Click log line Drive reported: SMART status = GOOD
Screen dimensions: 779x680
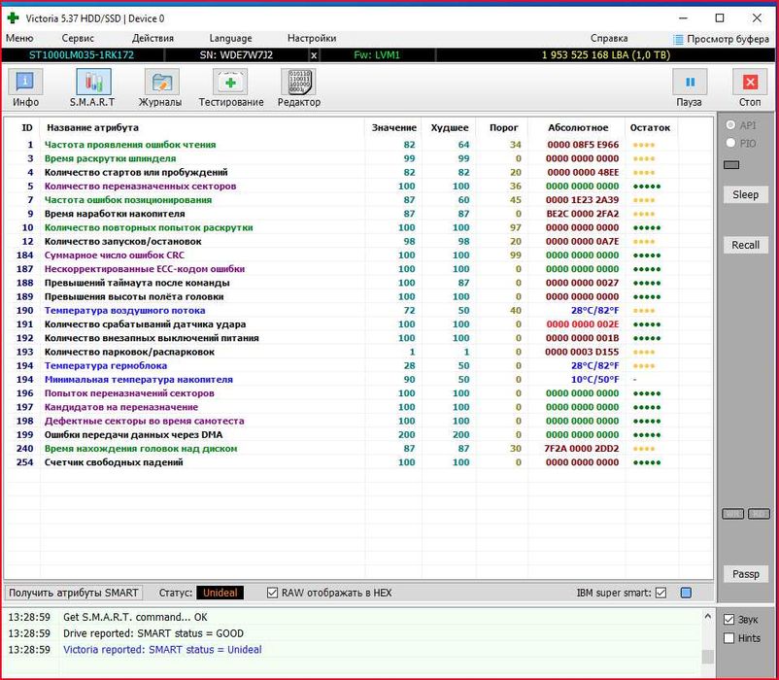[153, 633]
